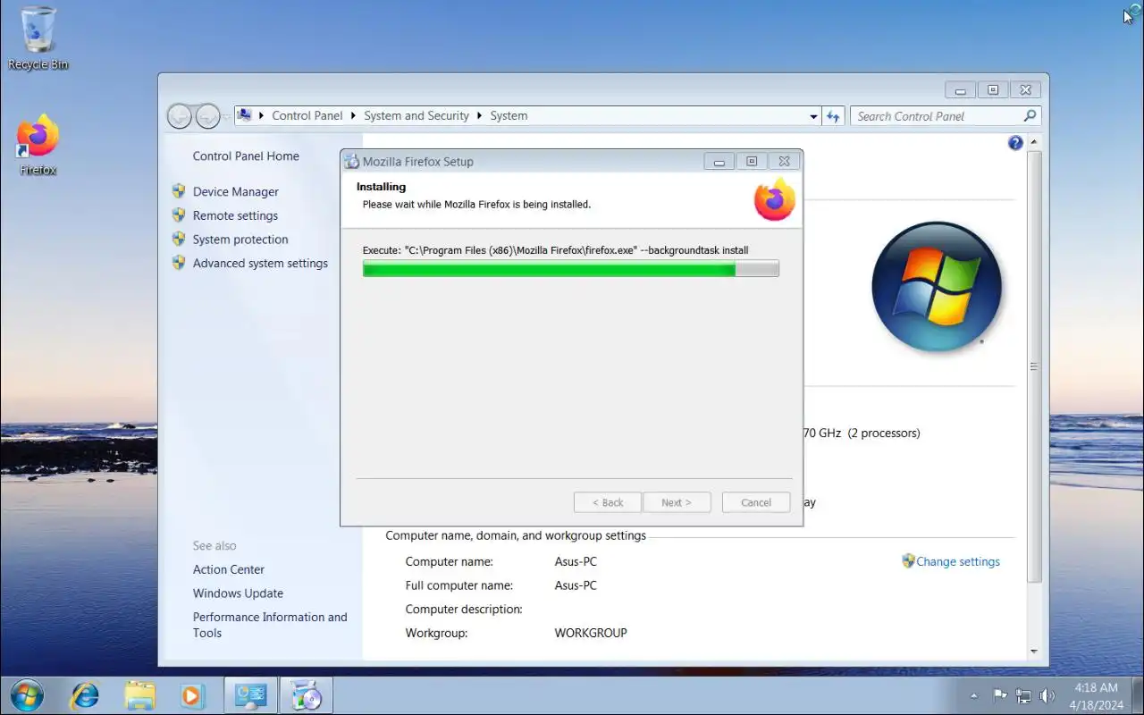Open Performance Information and Tools link
This screenshot has width=1144, height=715.
(270, 625)
